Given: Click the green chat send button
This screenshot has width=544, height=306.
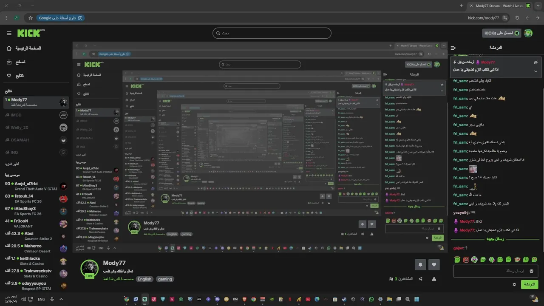Looking at the screenshot, I should tap(530, 284).
